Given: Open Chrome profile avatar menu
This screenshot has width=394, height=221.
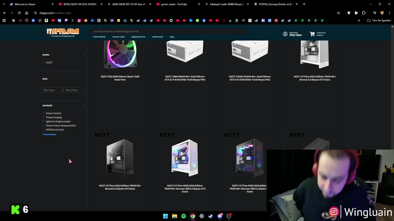Looking at the screenshot, I should [382, 13].
